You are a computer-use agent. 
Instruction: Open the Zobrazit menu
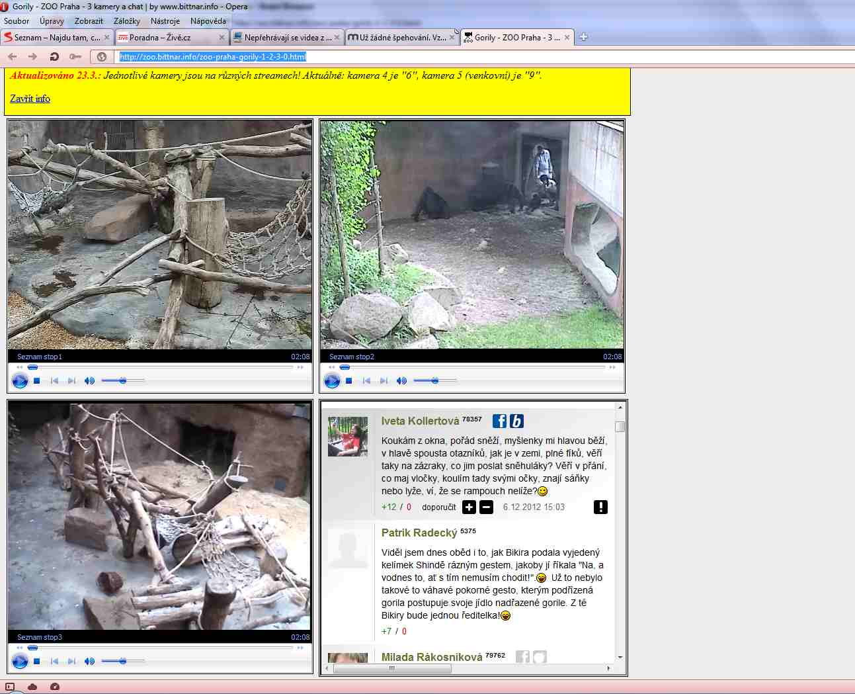point(89,21)
